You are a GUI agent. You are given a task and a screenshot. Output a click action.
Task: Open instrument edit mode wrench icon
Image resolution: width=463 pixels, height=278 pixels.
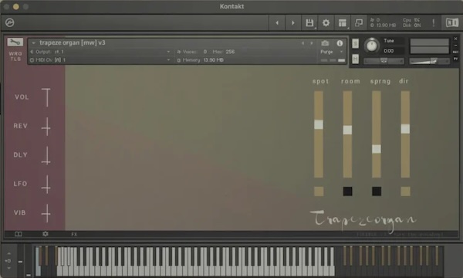(15, 42)
